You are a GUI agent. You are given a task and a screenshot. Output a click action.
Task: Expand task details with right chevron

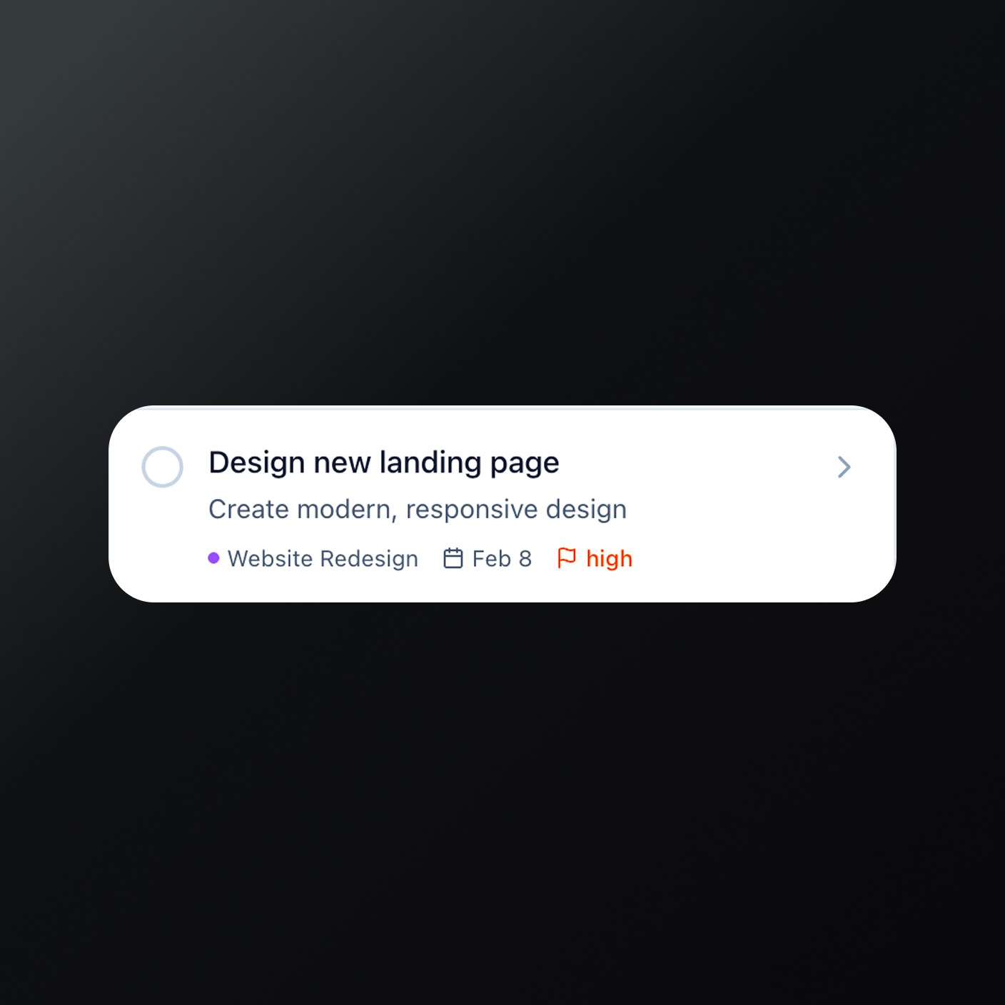[x=844, y=467]
